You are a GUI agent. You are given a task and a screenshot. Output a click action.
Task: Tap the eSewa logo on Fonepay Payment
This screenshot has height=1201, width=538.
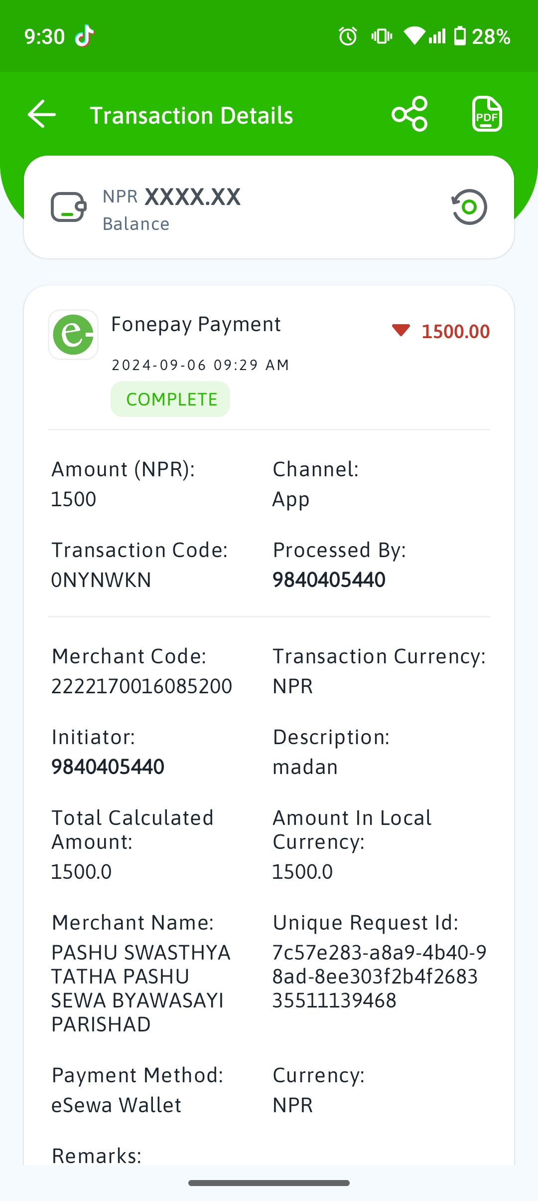[x=73, y=335]
